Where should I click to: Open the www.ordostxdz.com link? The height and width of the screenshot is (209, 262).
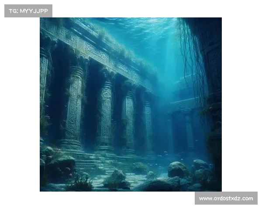tap(225, 199)
